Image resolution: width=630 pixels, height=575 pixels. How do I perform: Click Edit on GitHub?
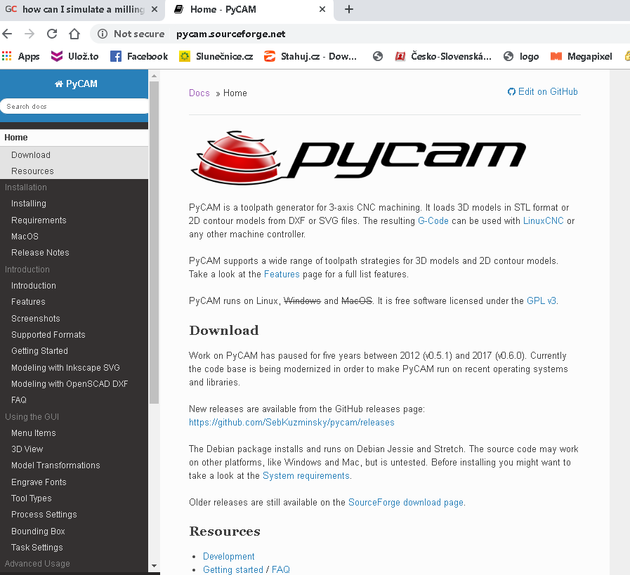coord(543,91)
